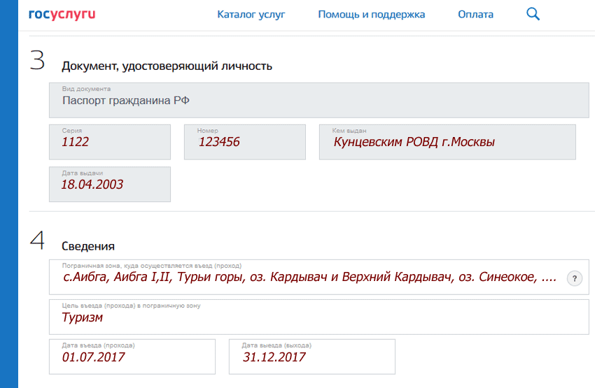Click the Номер field with 123456
595x388 pixels.
click(x=245, y=142)
